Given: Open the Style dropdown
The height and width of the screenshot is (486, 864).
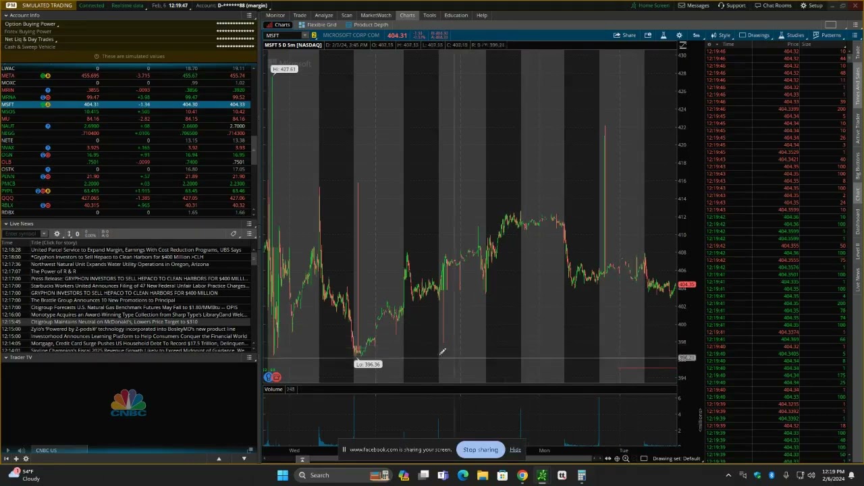Looking at the screenshot, I should pos(720,35).
